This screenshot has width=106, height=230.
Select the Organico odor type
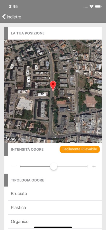coord(55,221)
